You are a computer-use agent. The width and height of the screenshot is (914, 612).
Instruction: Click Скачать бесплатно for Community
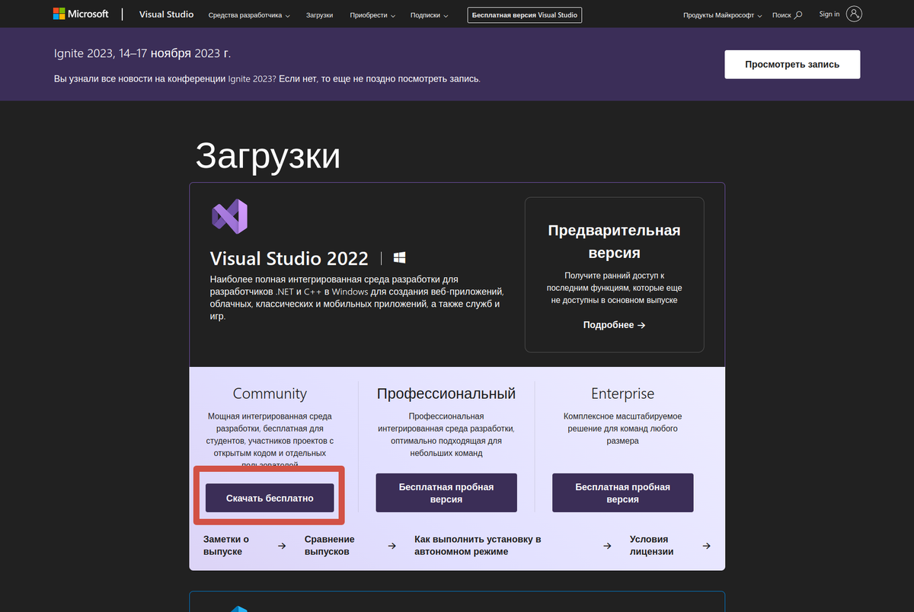tap(270, 498)
